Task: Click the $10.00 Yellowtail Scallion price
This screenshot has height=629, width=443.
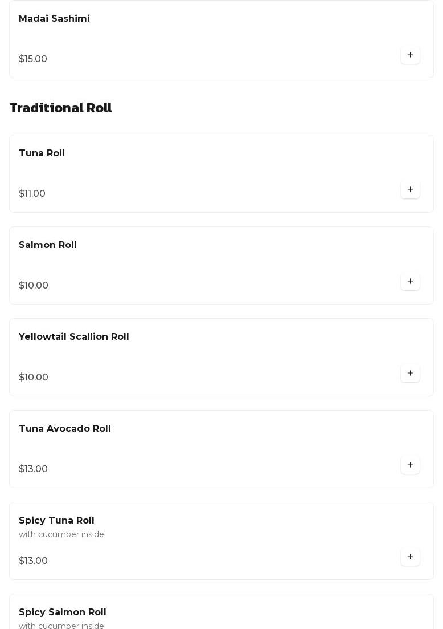Action: (34, 378)
